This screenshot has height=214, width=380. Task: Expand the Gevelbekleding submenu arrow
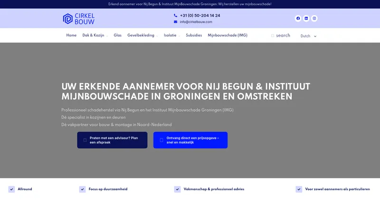[157, 36]
